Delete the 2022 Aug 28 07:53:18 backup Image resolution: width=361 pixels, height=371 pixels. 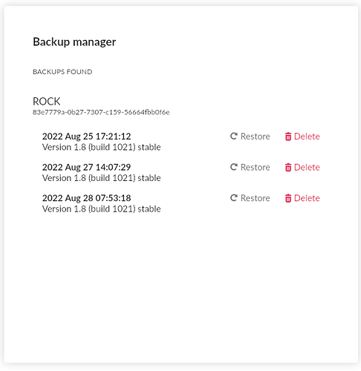click(302, 198)
